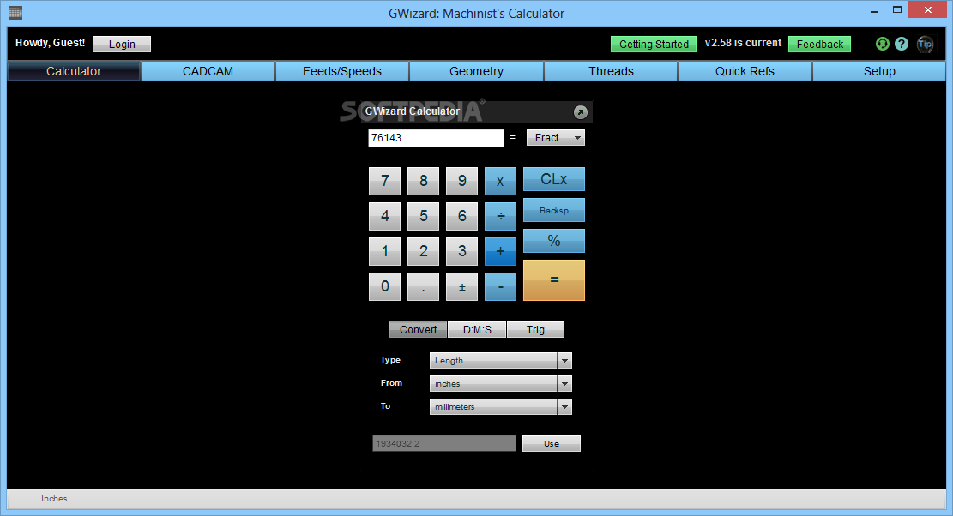Click the decimal point key
This screenshot has height=516, width=953.
423,286
